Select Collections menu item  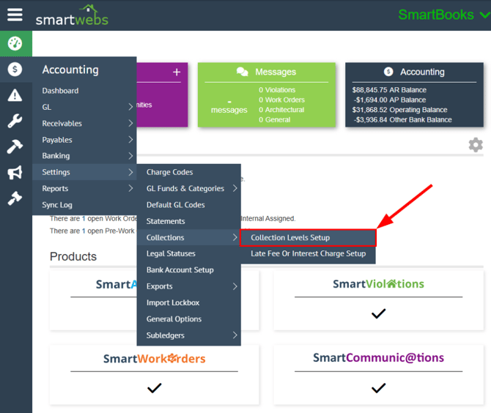[x=189, y=237]
